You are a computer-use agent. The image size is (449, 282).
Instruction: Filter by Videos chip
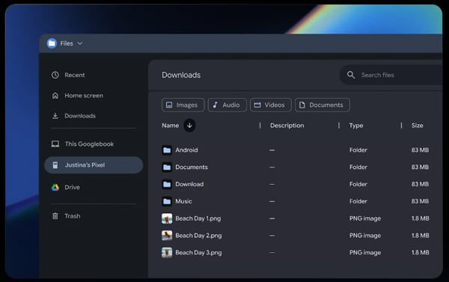[271, 105]
